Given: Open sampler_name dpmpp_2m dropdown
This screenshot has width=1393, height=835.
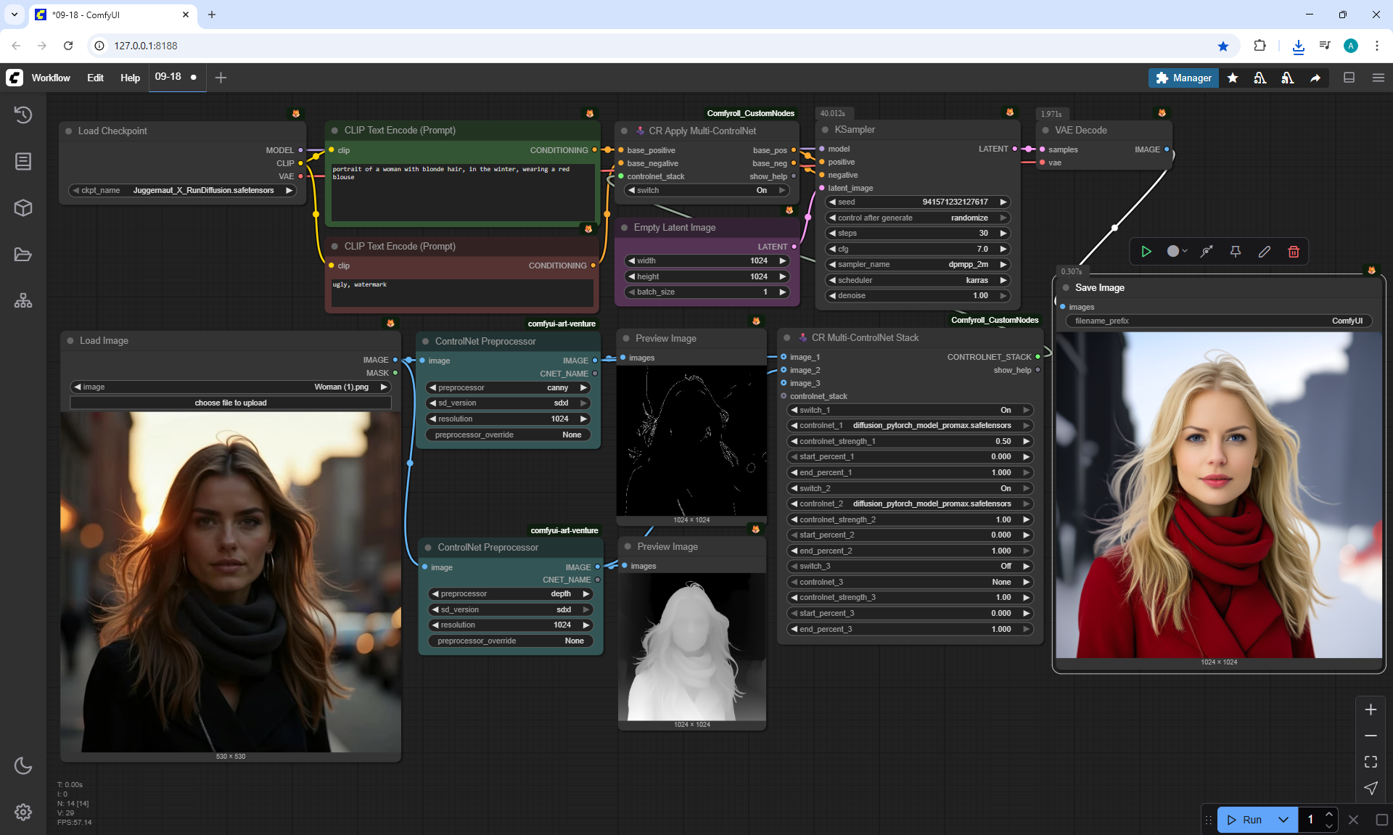Looking at the screenshot, I should [917, 265].
